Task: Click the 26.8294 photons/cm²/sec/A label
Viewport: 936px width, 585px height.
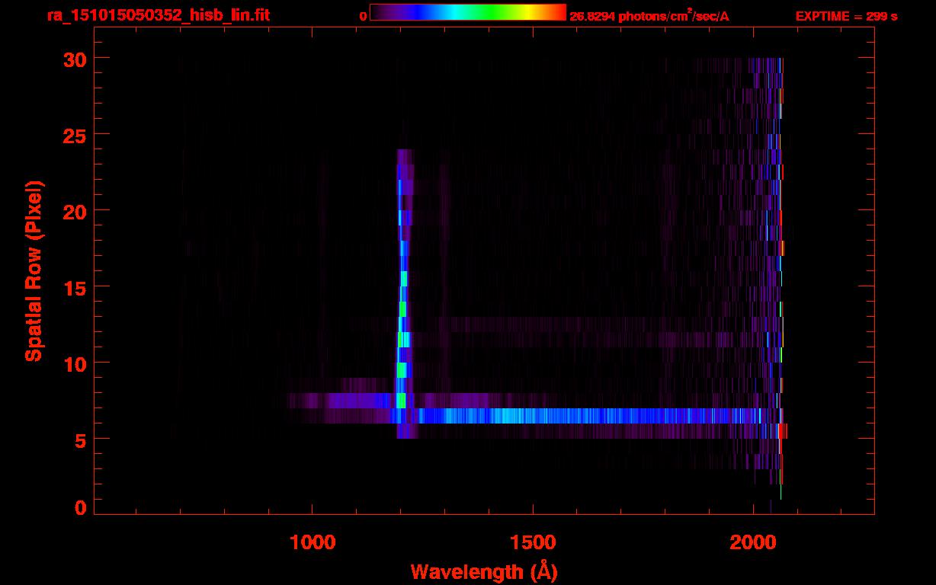Action: point(649,15)
